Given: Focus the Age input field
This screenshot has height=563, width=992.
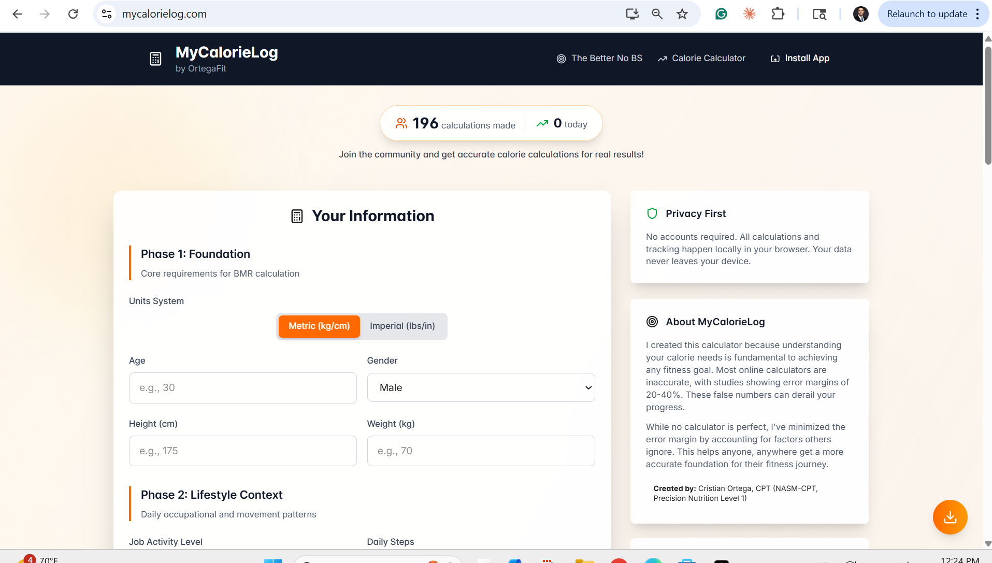Looking at the screenshot, I should click(243, 388).
